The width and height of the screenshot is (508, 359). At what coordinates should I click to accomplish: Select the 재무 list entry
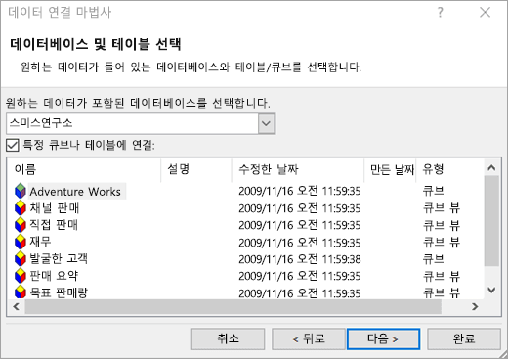point(40,242)
